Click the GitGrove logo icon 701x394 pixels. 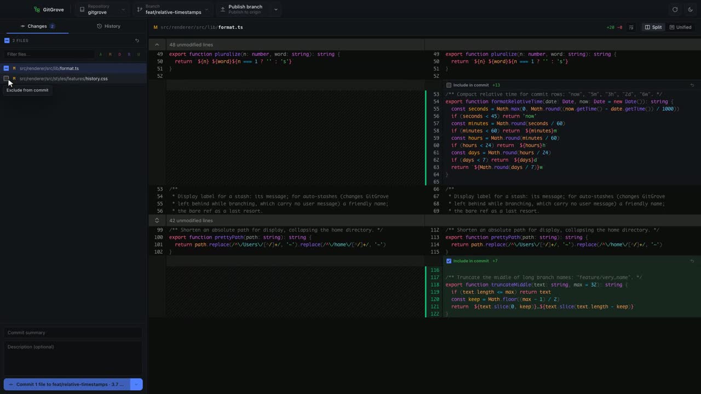coord(37,9)
